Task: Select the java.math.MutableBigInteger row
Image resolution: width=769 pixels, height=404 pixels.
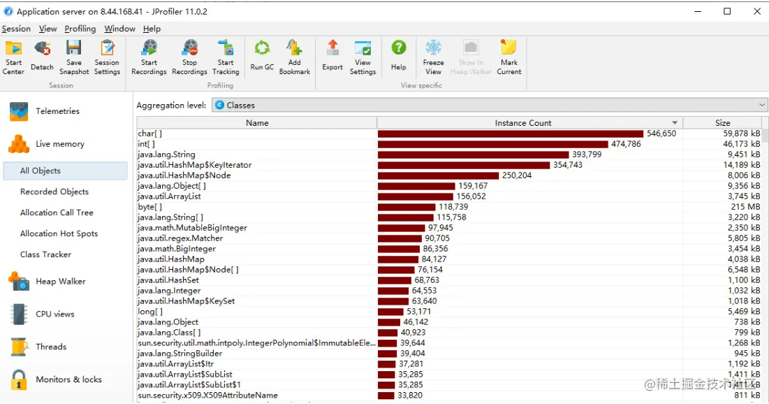Action: [449, 228]
